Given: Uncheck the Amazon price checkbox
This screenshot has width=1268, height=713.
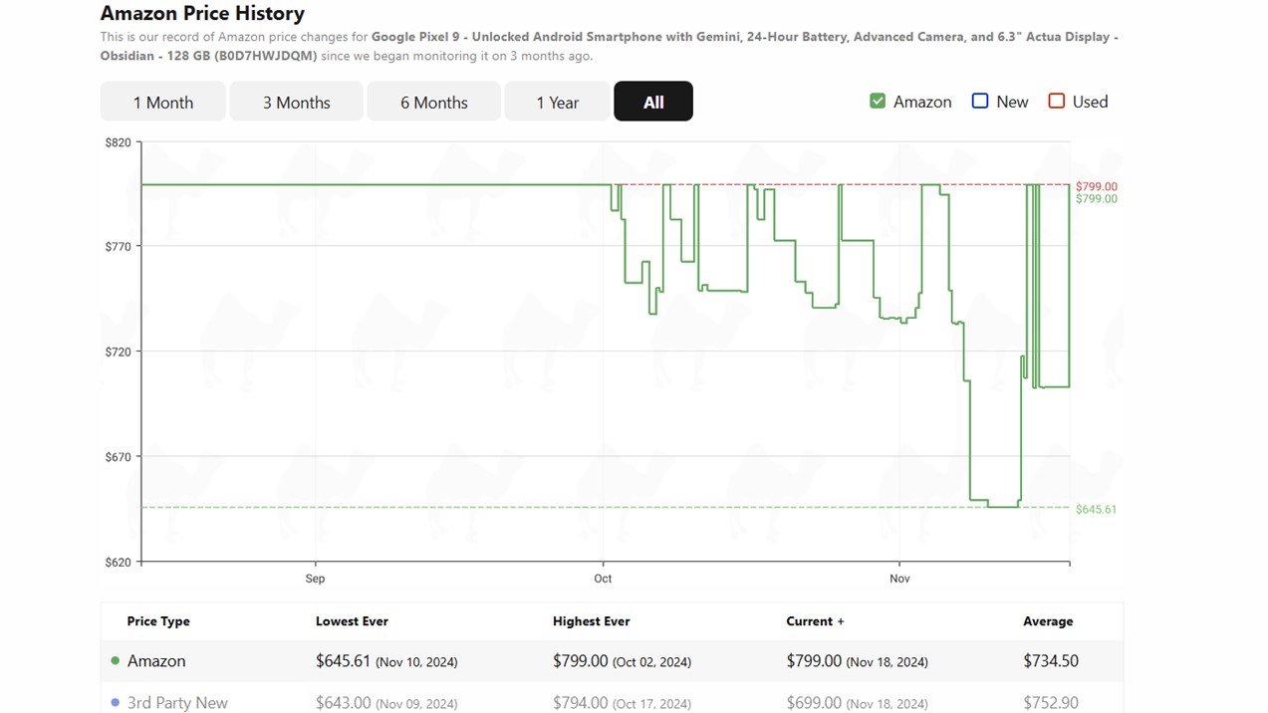Looking at the screenshot, I should pos(878,102).
